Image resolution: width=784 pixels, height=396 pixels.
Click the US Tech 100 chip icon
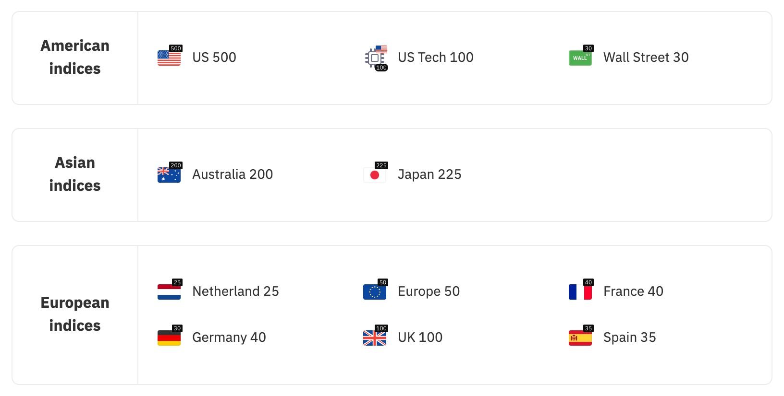click(x=375, y=58)
